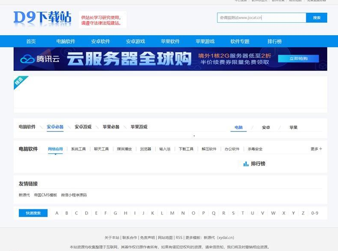Select the 办公软件 category tab
Viewport: 338px width, 251px height.
(x=232, y=149)
